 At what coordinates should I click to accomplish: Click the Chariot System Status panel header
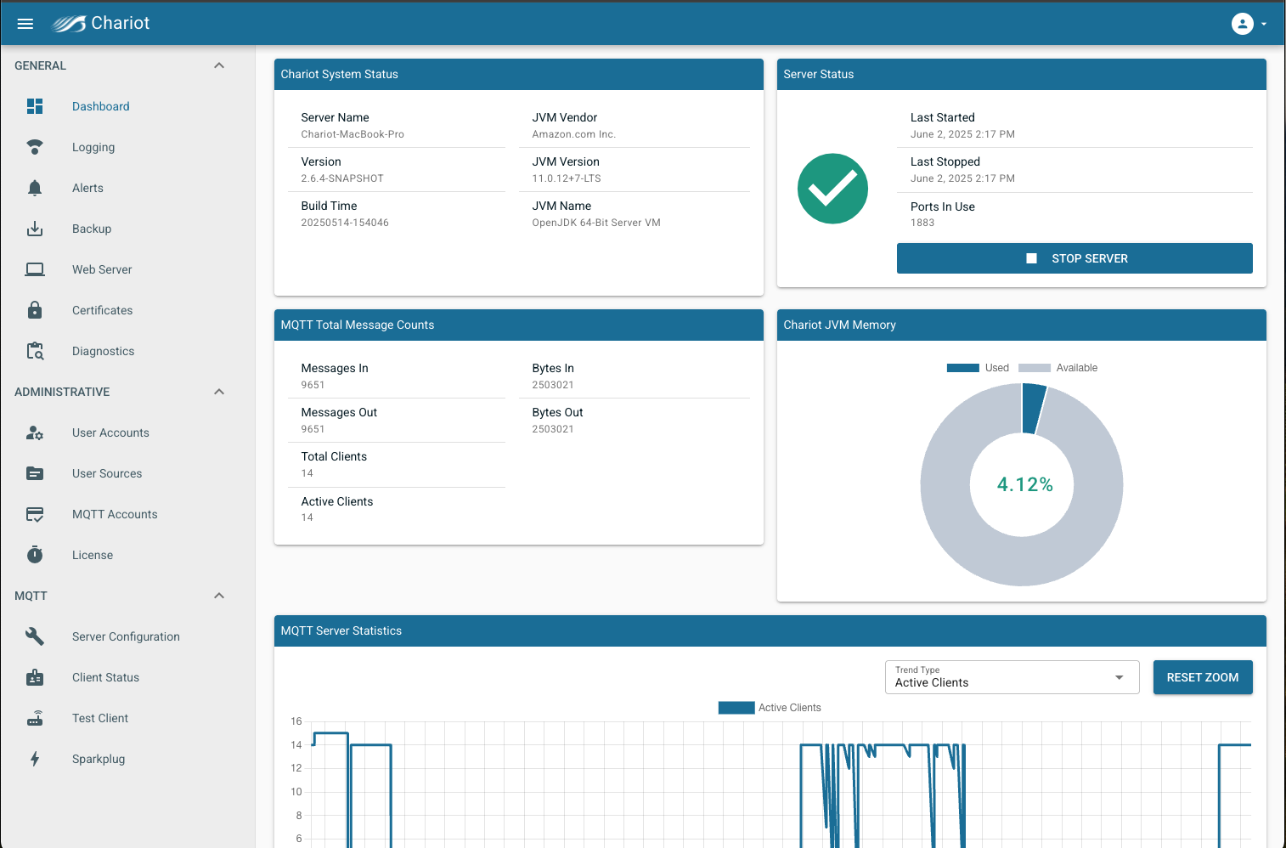click(519, 74)
